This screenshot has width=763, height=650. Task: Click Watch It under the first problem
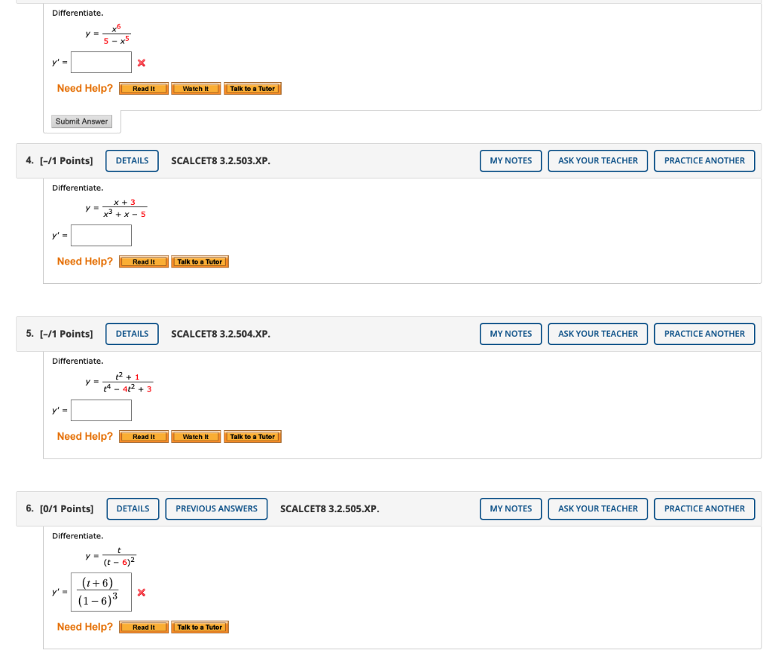(x=196, y=88)
